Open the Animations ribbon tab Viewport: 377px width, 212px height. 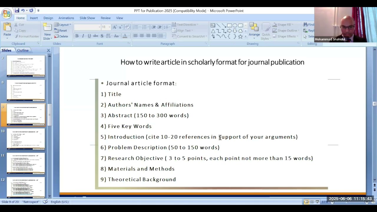[x=66, y=18]
